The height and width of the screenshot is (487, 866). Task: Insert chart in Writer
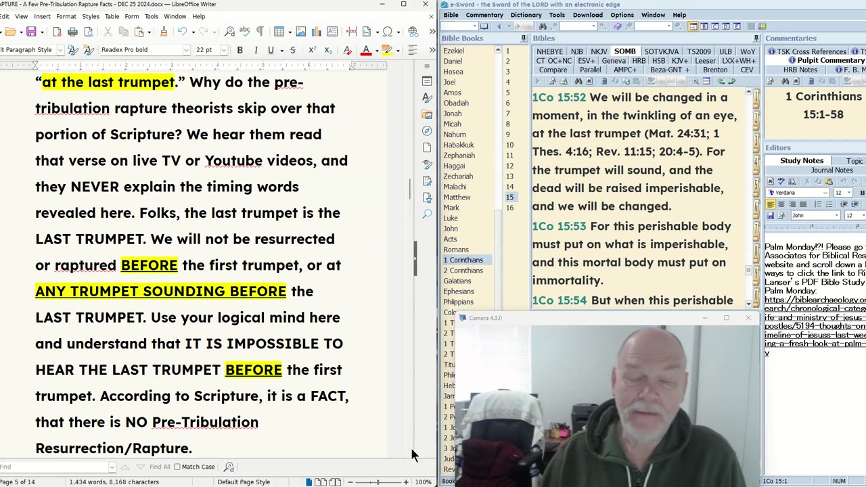315,32
